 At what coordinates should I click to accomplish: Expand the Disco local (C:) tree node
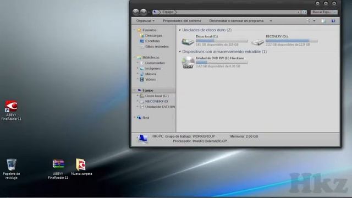(137, 96)
